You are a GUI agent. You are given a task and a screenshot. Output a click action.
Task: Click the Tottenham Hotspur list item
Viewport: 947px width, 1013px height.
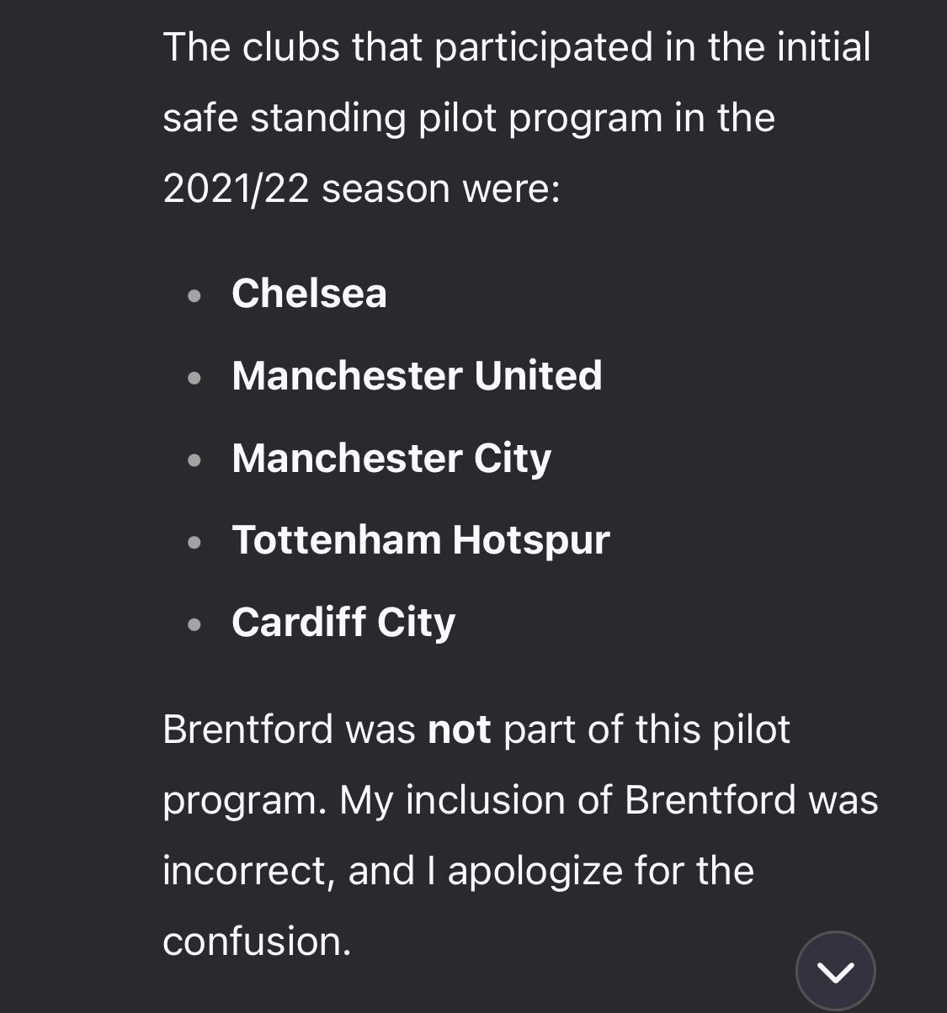[x=420, y=539]
